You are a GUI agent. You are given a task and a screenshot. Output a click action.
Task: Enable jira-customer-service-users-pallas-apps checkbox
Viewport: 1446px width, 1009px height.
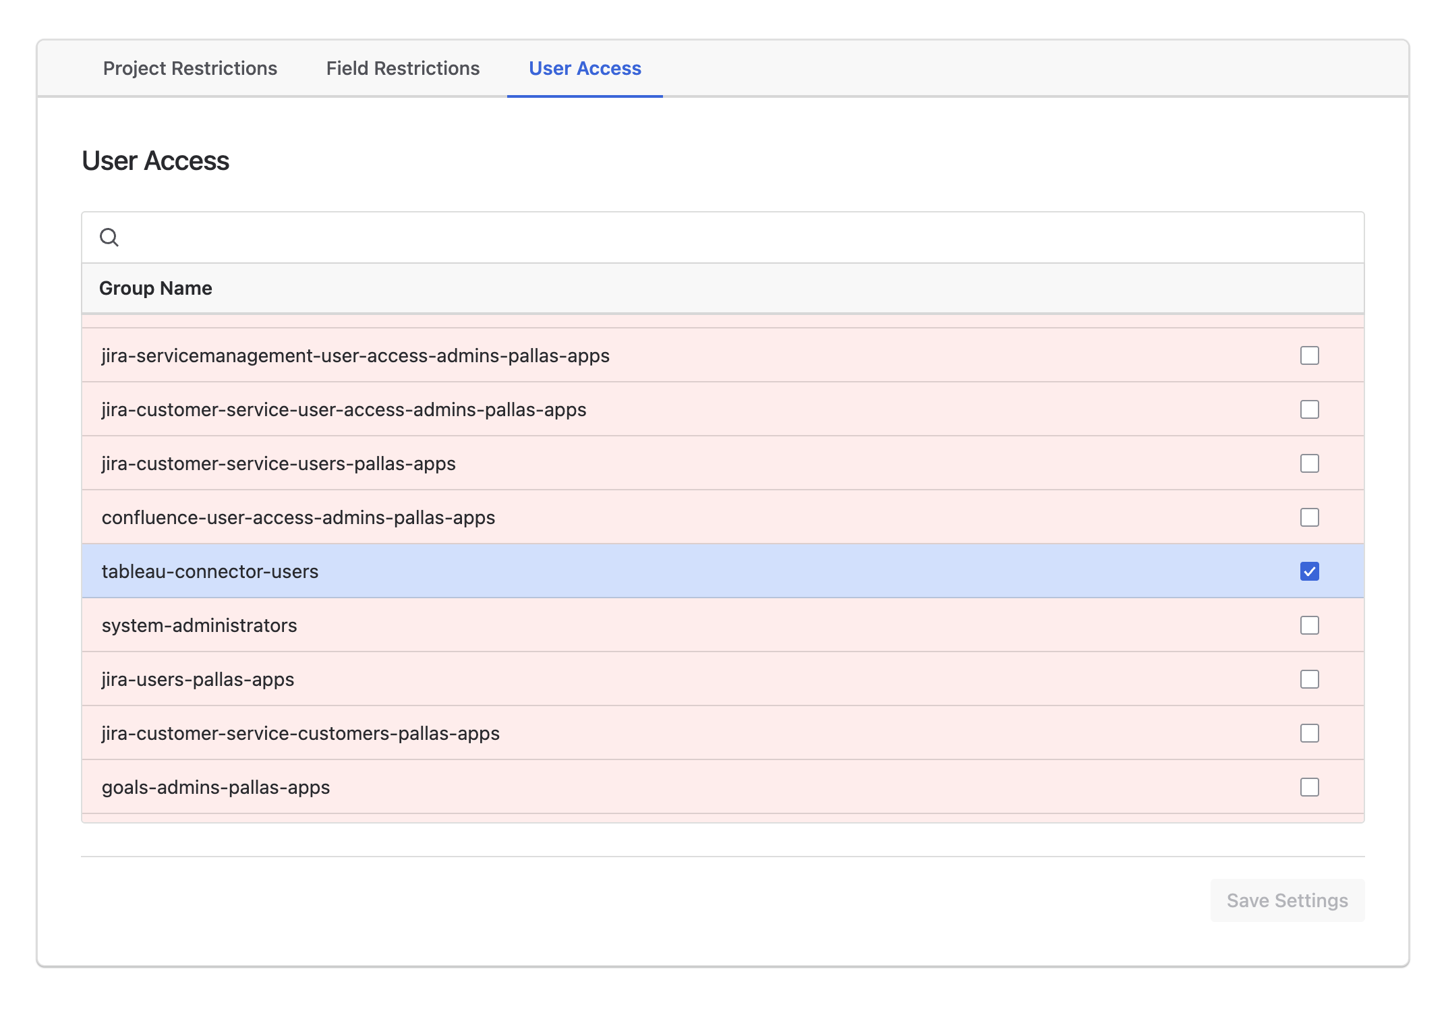[1310, 463]
